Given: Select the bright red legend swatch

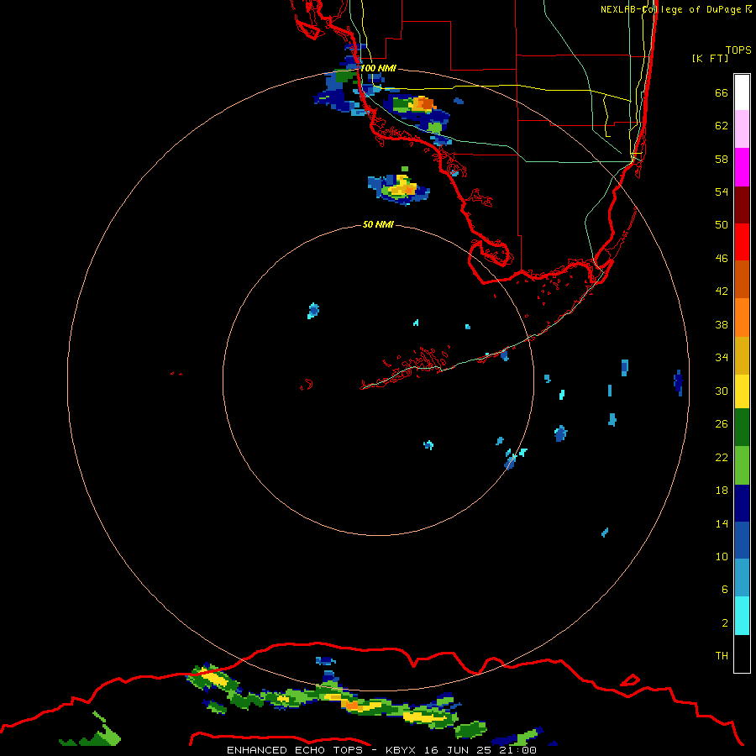Looking at the screenshot, I should pos(742,242).
